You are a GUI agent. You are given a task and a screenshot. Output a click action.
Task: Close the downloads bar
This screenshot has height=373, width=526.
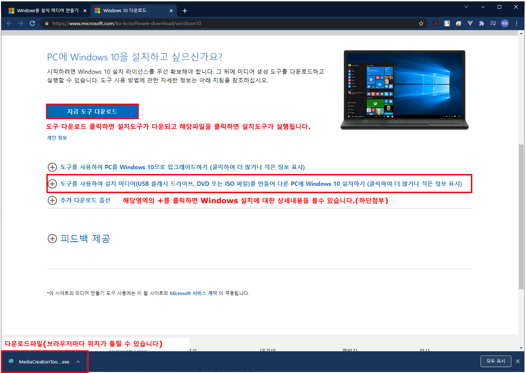[x=518, y=361]
